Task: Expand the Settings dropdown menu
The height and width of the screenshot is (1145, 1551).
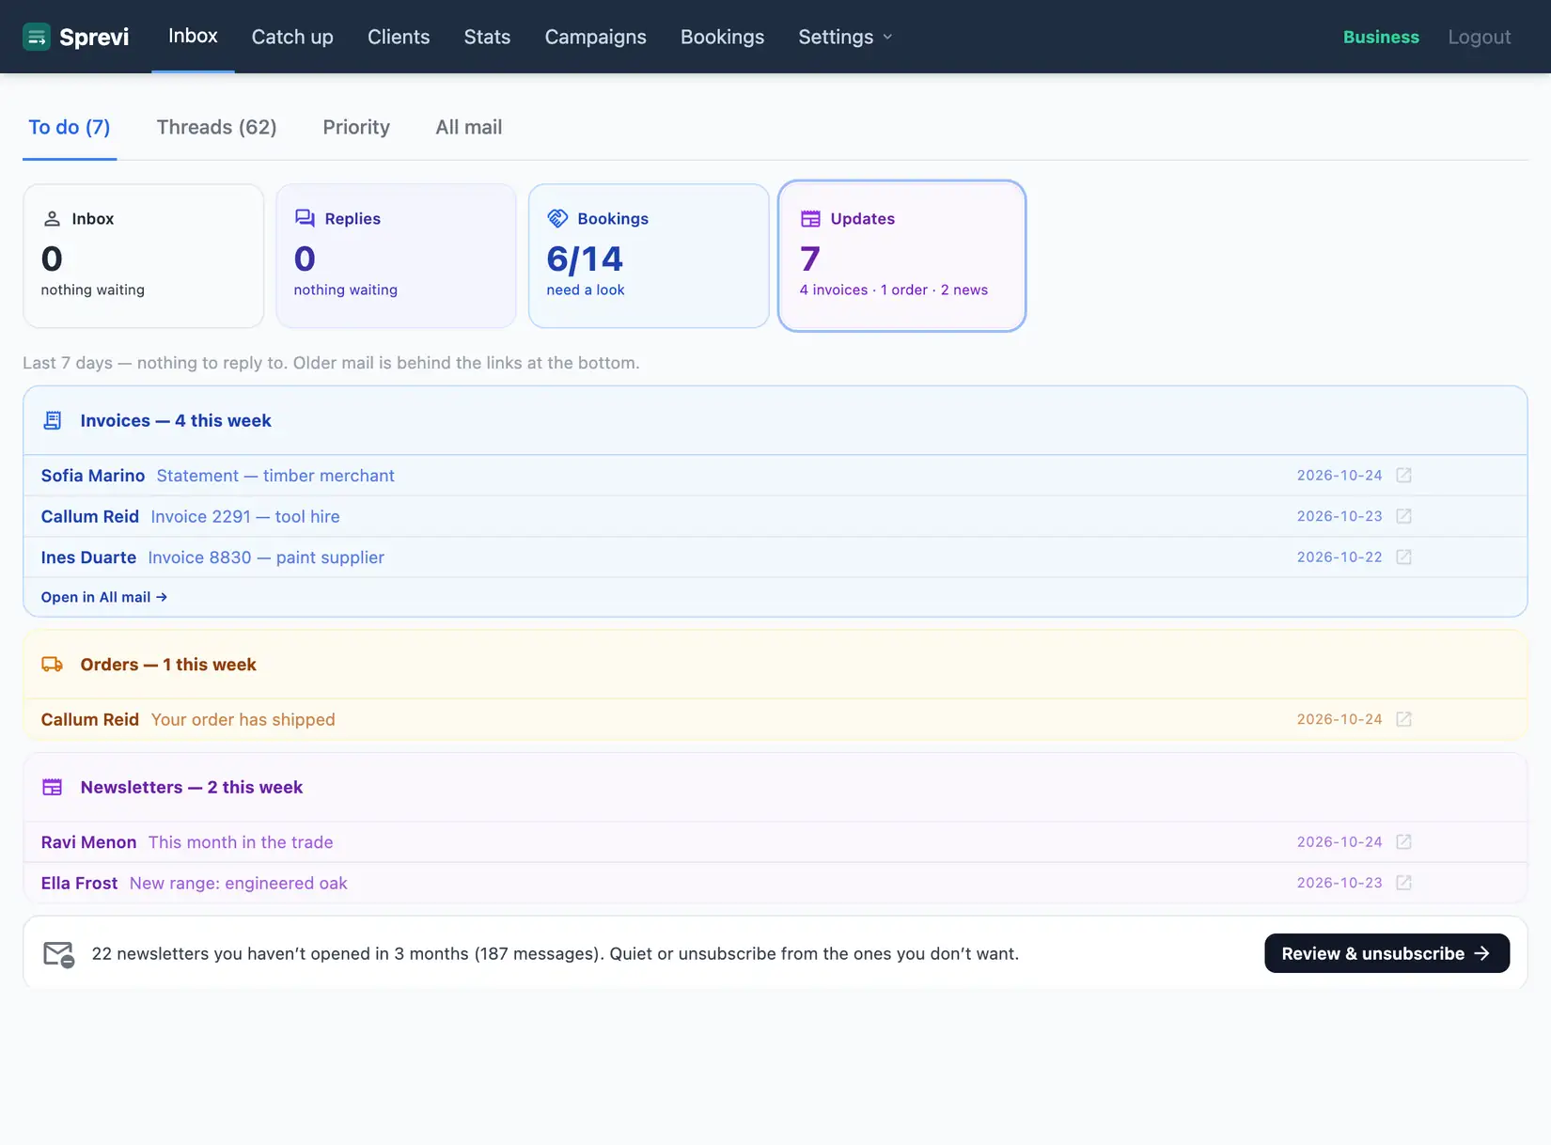Action: click(x=845, y=37)
